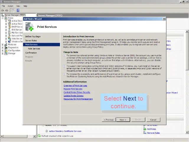Open Active Directory Certificate Services link
Image resolution: width=189 pixels, height=142 pixels.
point(65,131)
